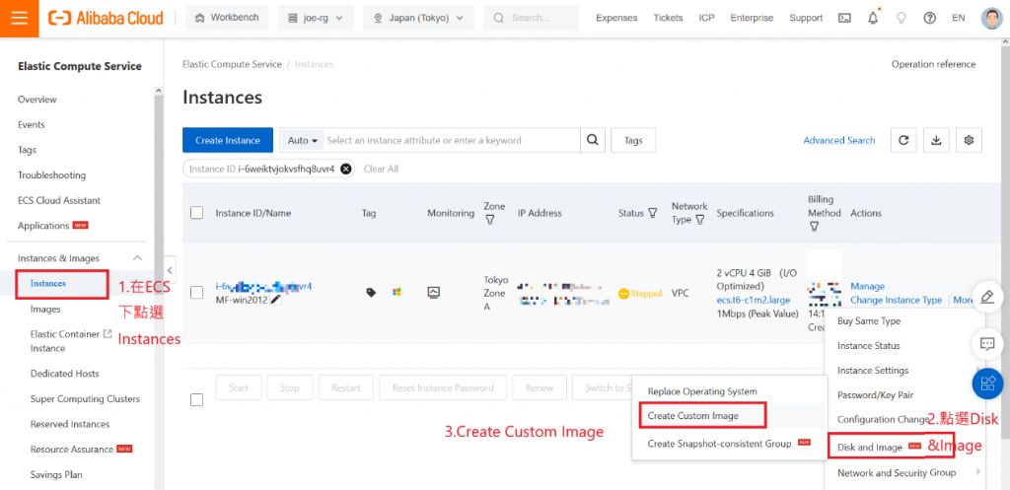Click floating edit pencil button

[986, 298]
